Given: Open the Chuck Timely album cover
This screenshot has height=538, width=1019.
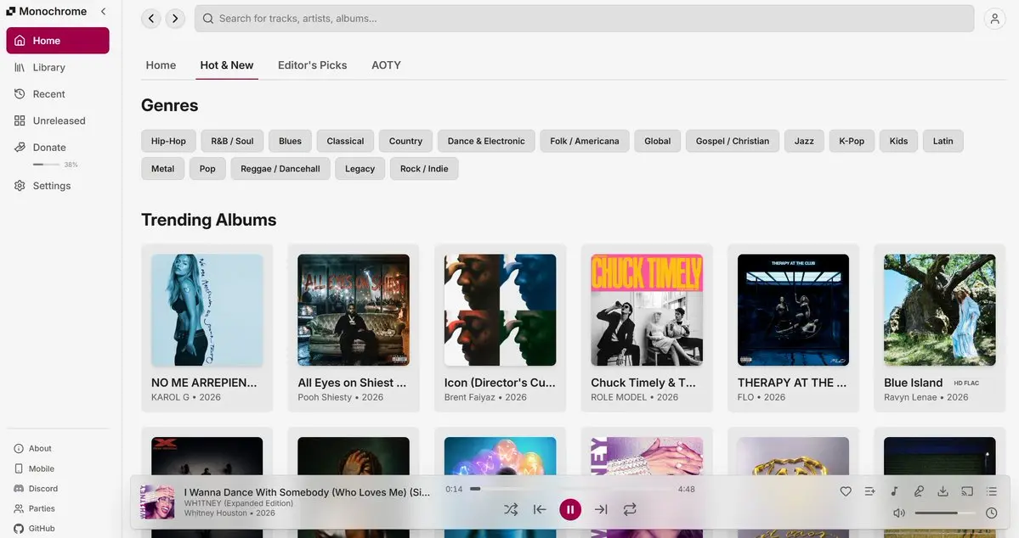Looking at the screenshot, I should point(647,311).
